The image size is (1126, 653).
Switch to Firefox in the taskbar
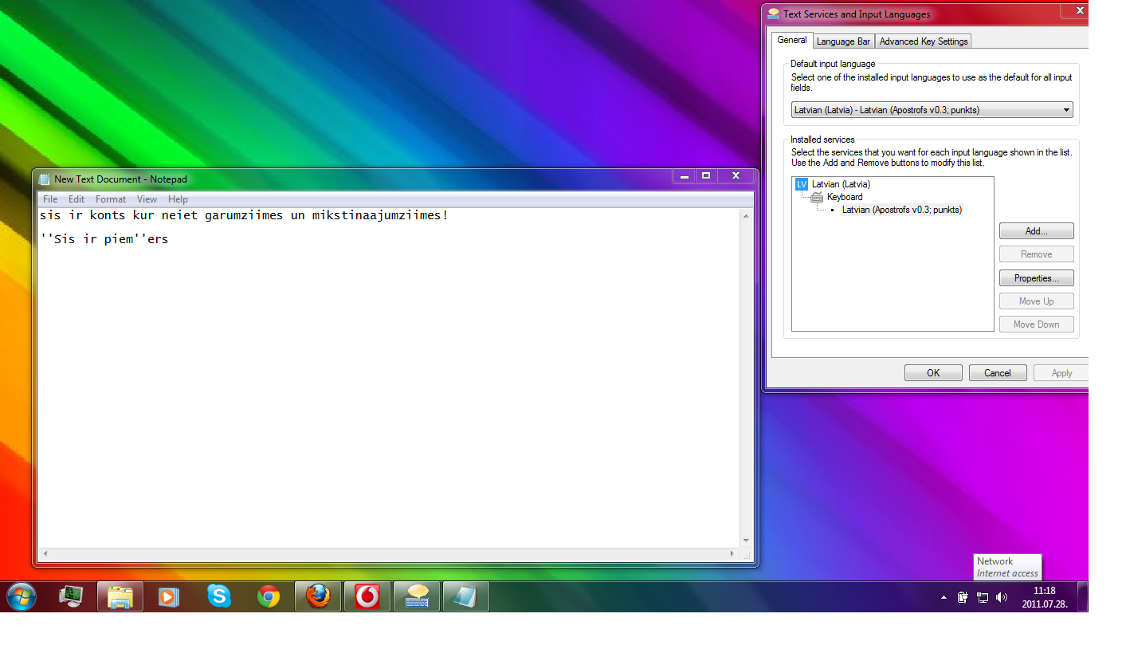[318, 596]
